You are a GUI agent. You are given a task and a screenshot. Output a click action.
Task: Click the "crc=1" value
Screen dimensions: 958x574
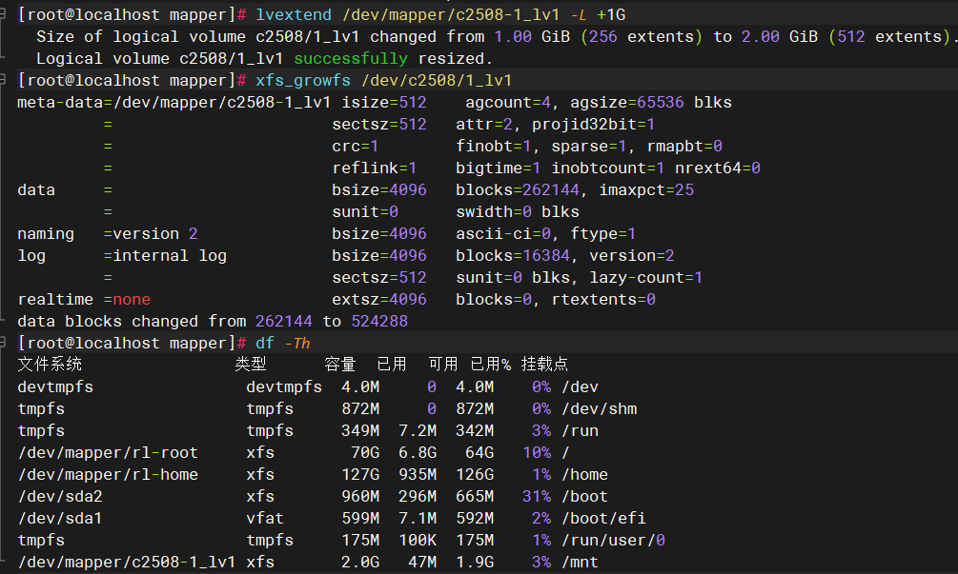[355, 147]
